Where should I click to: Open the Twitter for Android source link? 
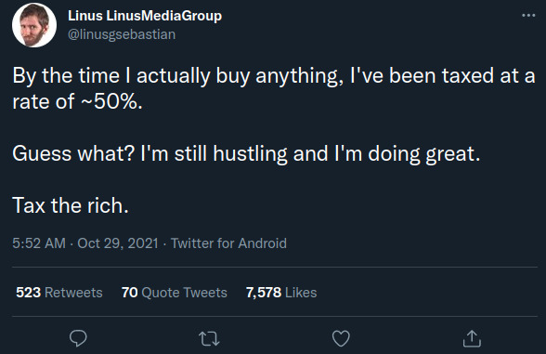tap(228, 243)
